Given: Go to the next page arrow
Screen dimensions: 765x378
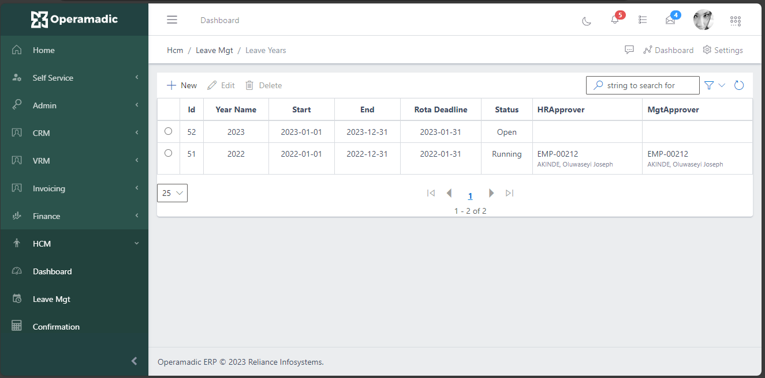Looking at the screenshot, I should (491, 193).
